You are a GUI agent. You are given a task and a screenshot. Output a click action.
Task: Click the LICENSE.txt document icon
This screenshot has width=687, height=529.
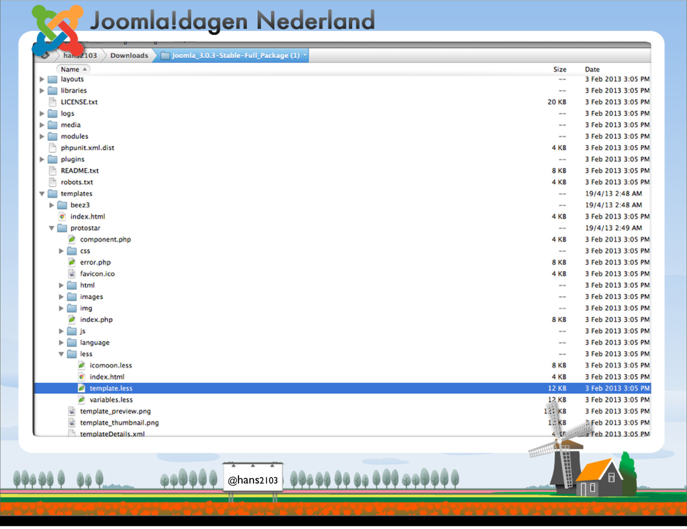[x=52, y=102]
